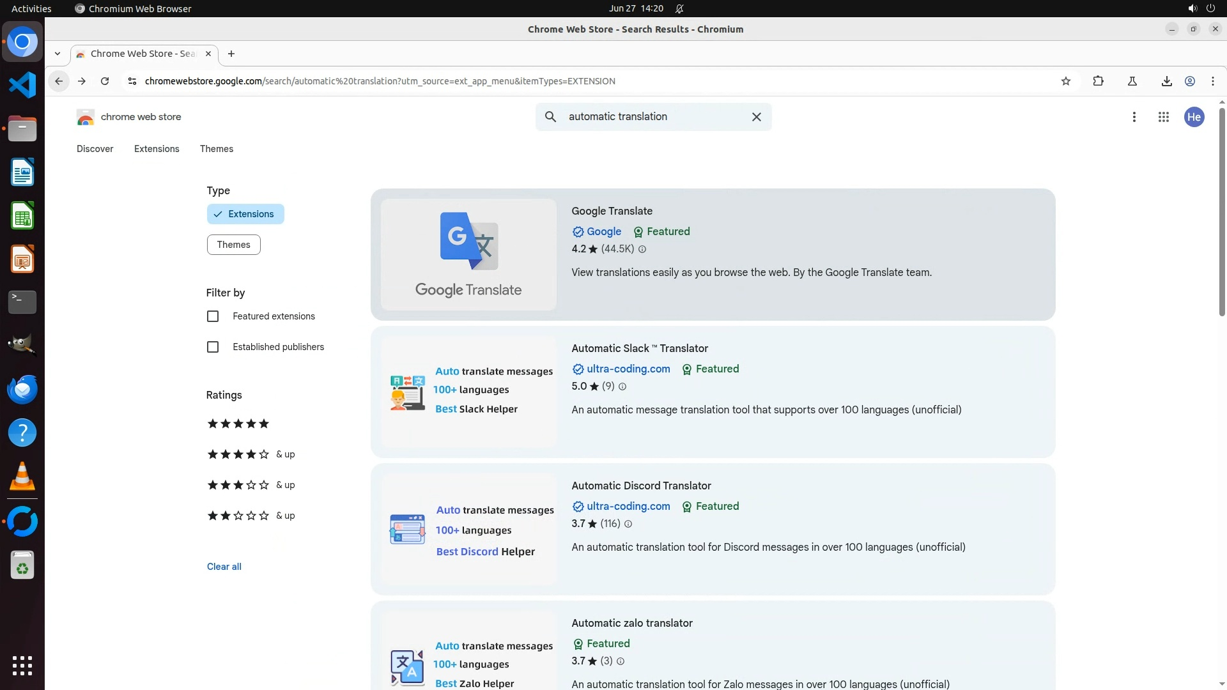Switch to the Themes tab
This screenshot has width=1227, height=690.
click(x=216, y=149)
